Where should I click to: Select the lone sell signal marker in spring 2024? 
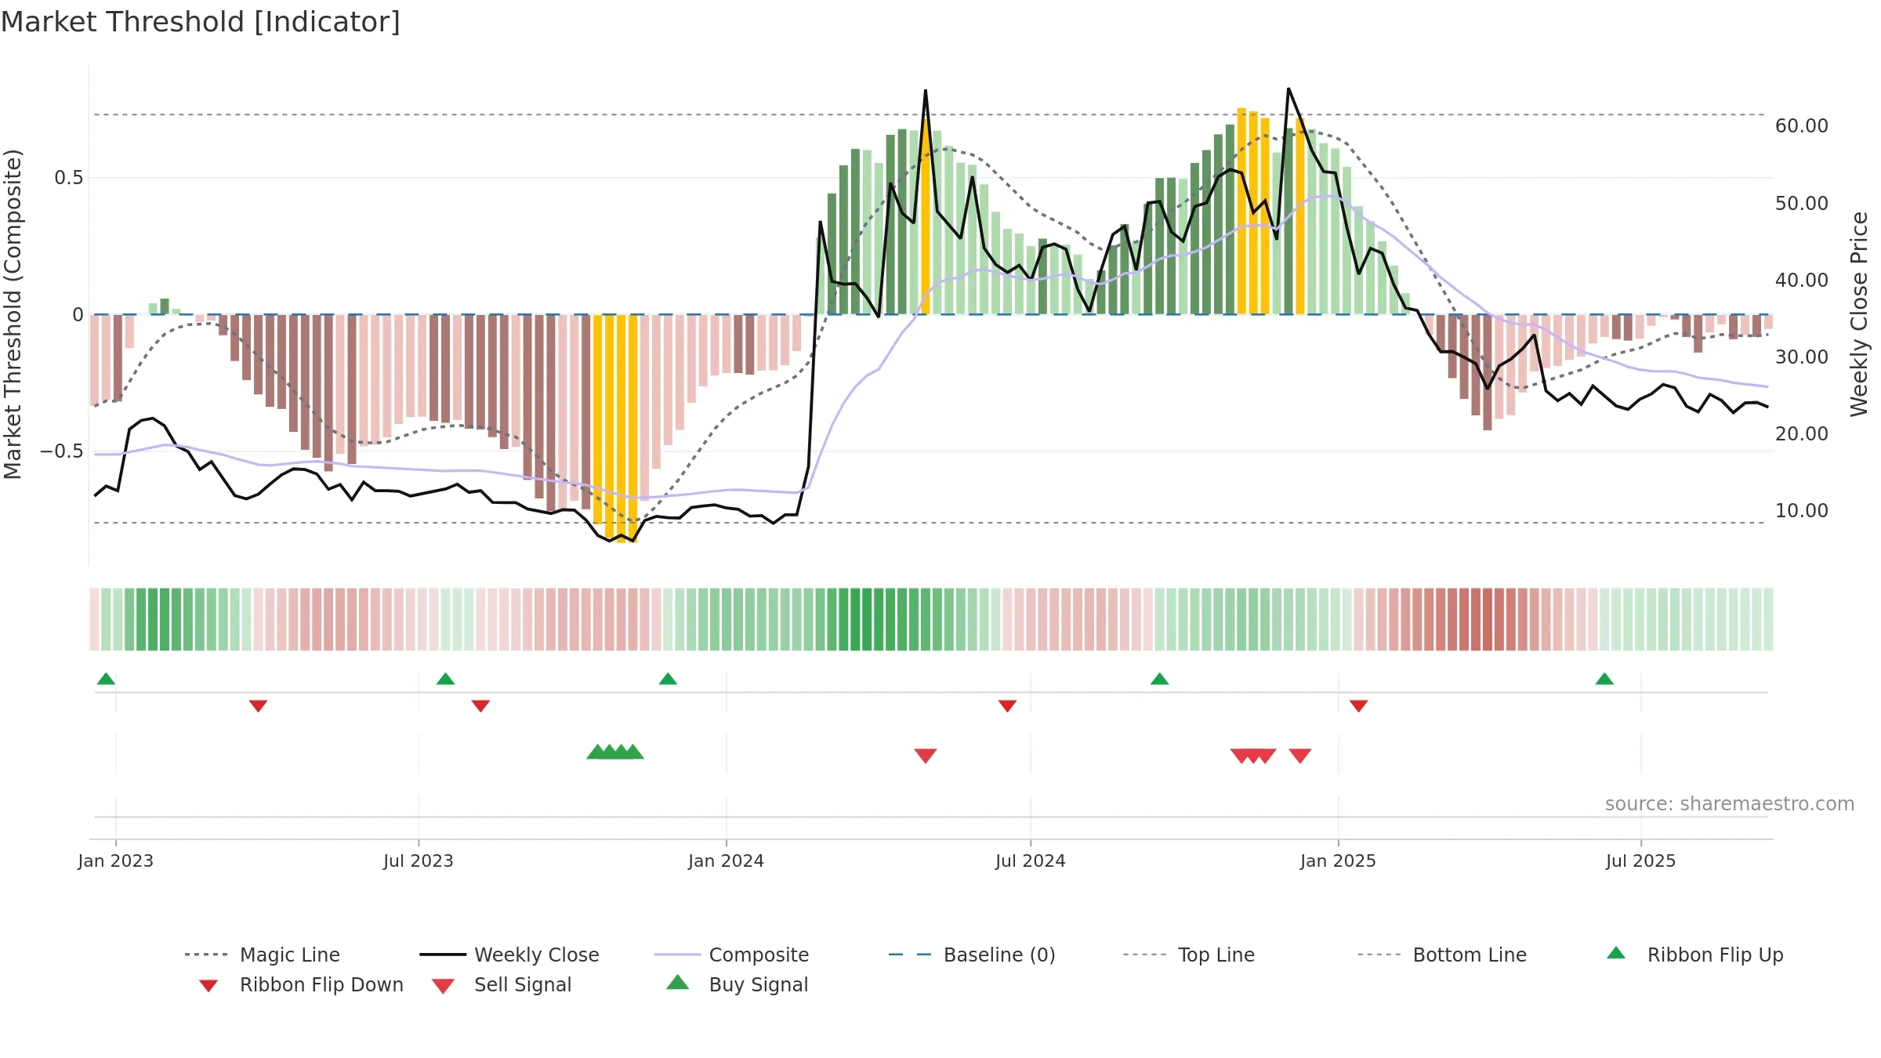click(926, 755)
